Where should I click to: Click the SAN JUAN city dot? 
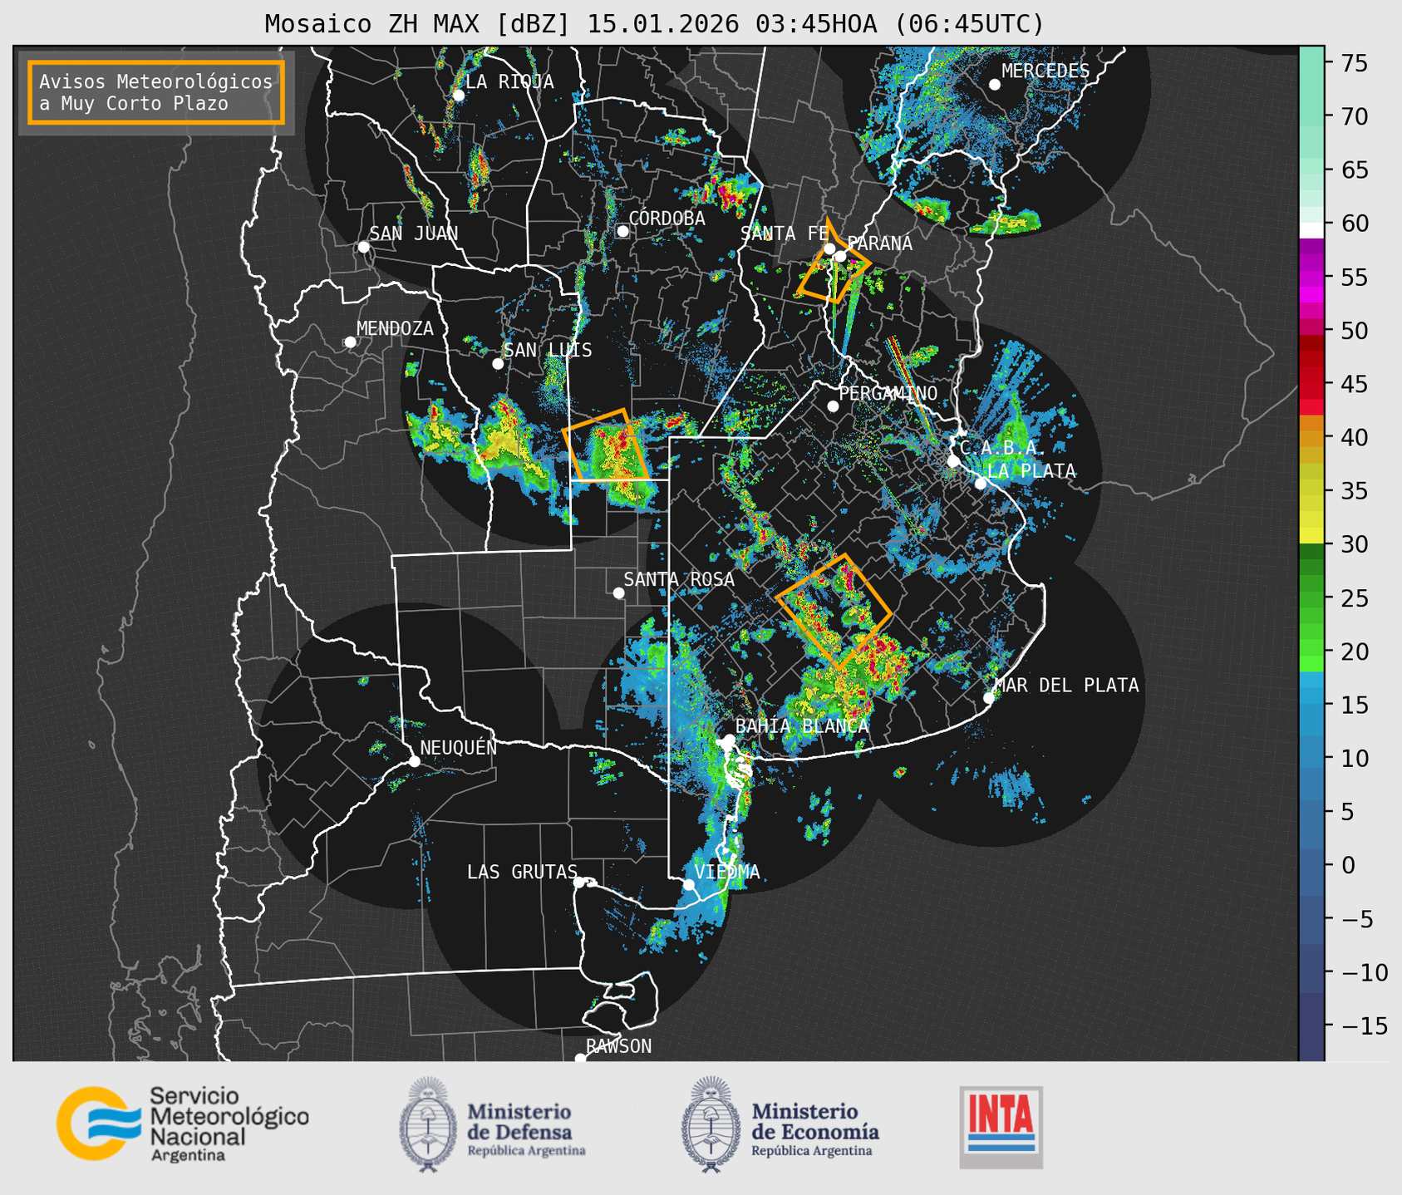point(363,247)
